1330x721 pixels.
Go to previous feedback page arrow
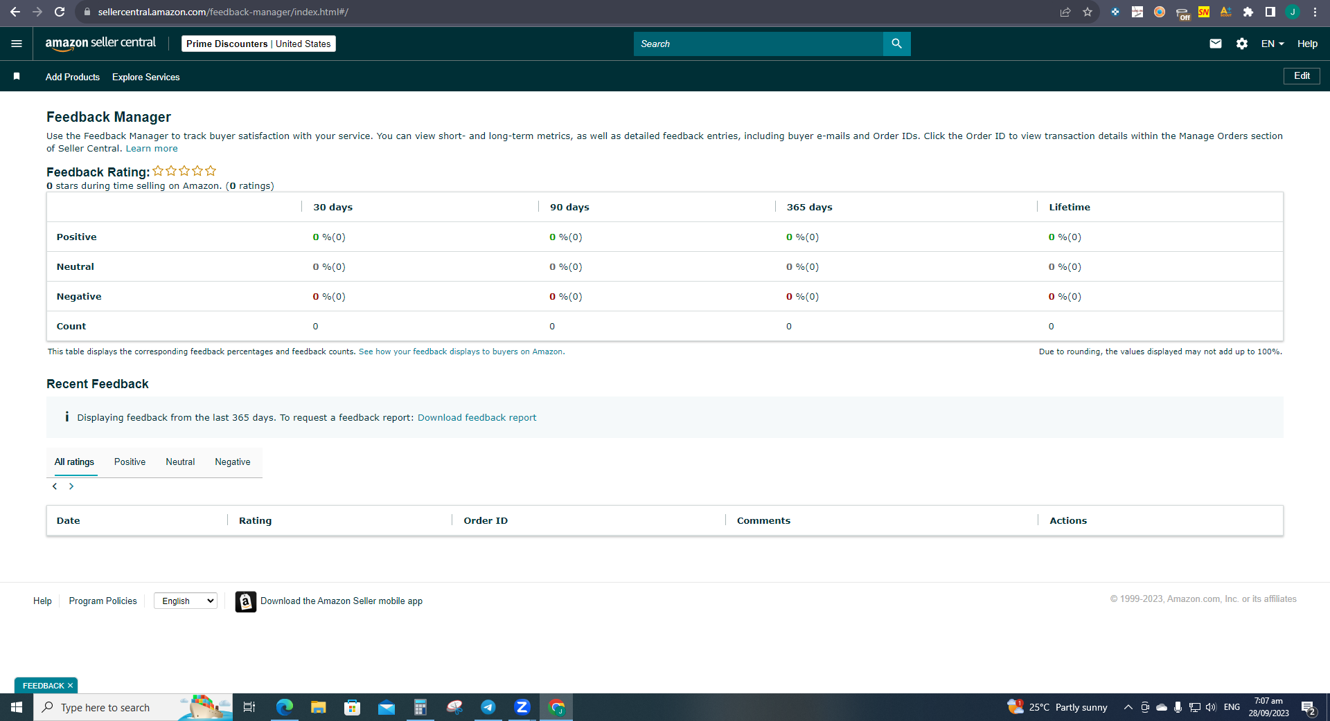[55, 486]
